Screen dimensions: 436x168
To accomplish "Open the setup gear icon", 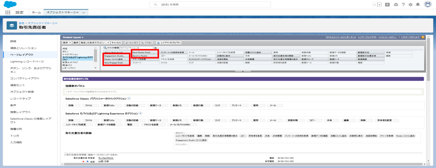I will pyautogui.click(x=411, y=4).
